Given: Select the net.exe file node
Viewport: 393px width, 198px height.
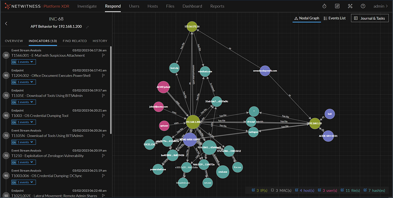Looking at the screenshot, I should click(x=208, y=183).
